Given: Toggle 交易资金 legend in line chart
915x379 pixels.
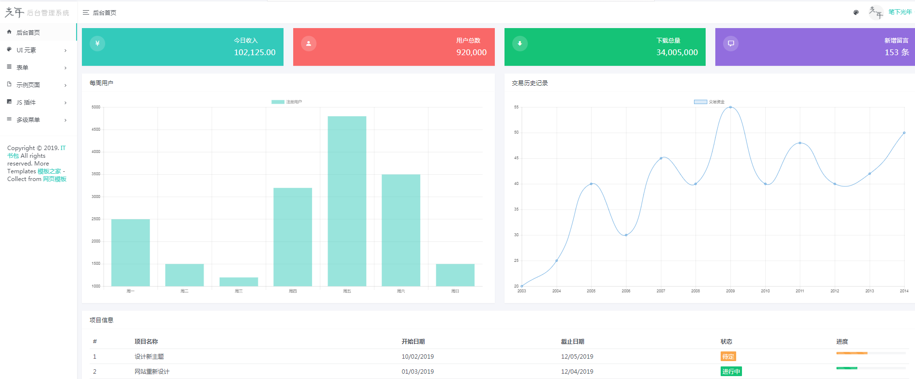Looking at the screenshot, I should 709,102.
